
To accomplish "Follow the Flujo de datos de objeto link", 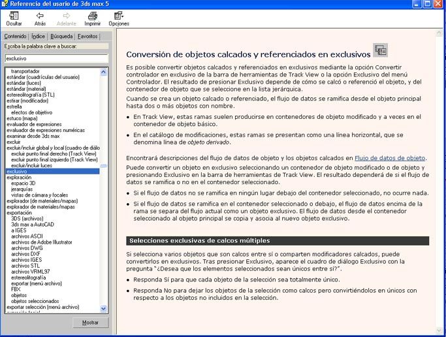I will [x=390, y=158].
